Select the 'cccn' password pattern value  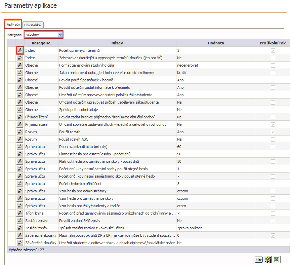tap(181, 206)
